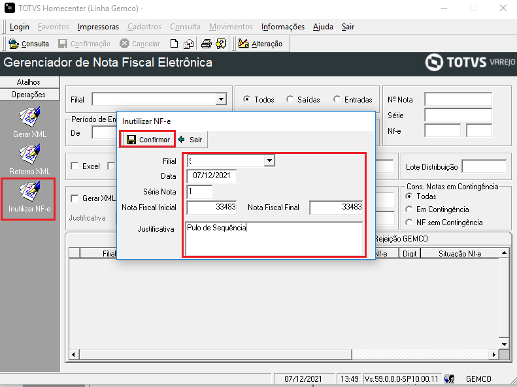This screenshot has width=517, height=387.
Task: Click the printer toolbar icon
Action: tap(207, 44)
